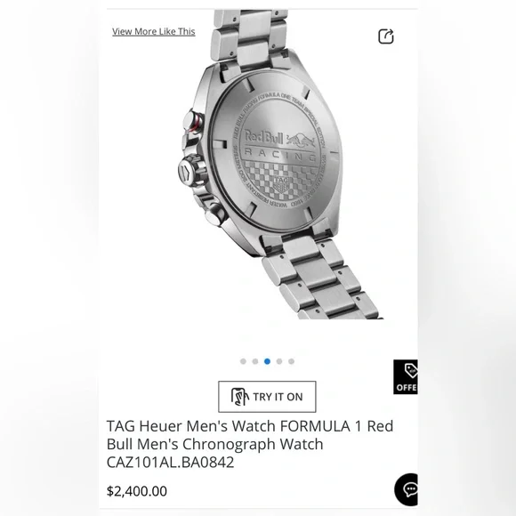The height and width of the screenshot is (516, 516).
Task: Click the upper chronograph pusher with red ring
Action: tap(194, 122)
